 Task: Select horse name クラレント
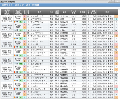click(35, 30)
